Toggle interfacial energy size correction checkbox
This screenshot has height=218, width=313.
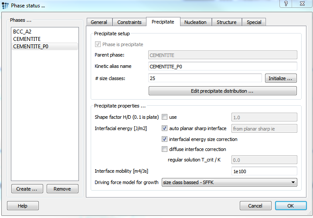(x=165, y=139)
